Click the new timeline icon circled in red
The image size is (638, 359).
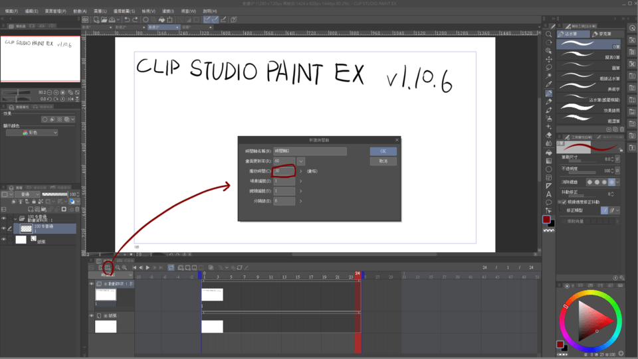coord(108,267)
